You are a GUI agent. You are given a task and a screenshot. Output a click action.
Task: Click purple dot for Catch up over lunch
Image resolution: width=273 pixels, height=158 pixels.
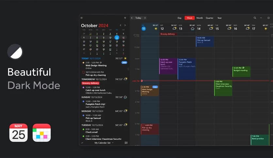pyautogui.click(x=83, y=87)
